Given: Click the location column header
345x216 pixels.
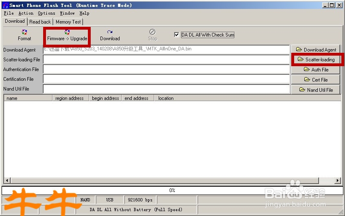Looking at the screenshot, I should [x=247, y=98].
